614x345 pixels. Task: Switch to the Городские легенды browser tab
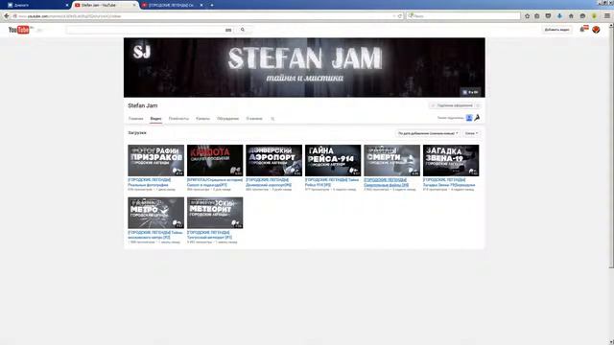point(172,5)
